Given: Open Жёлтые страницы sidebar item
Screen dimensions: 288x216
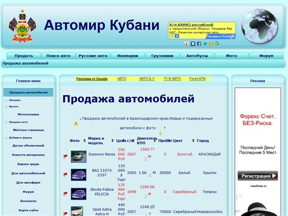Looking at the screenshot, I should pyautogui.click(x=28, y=130).
